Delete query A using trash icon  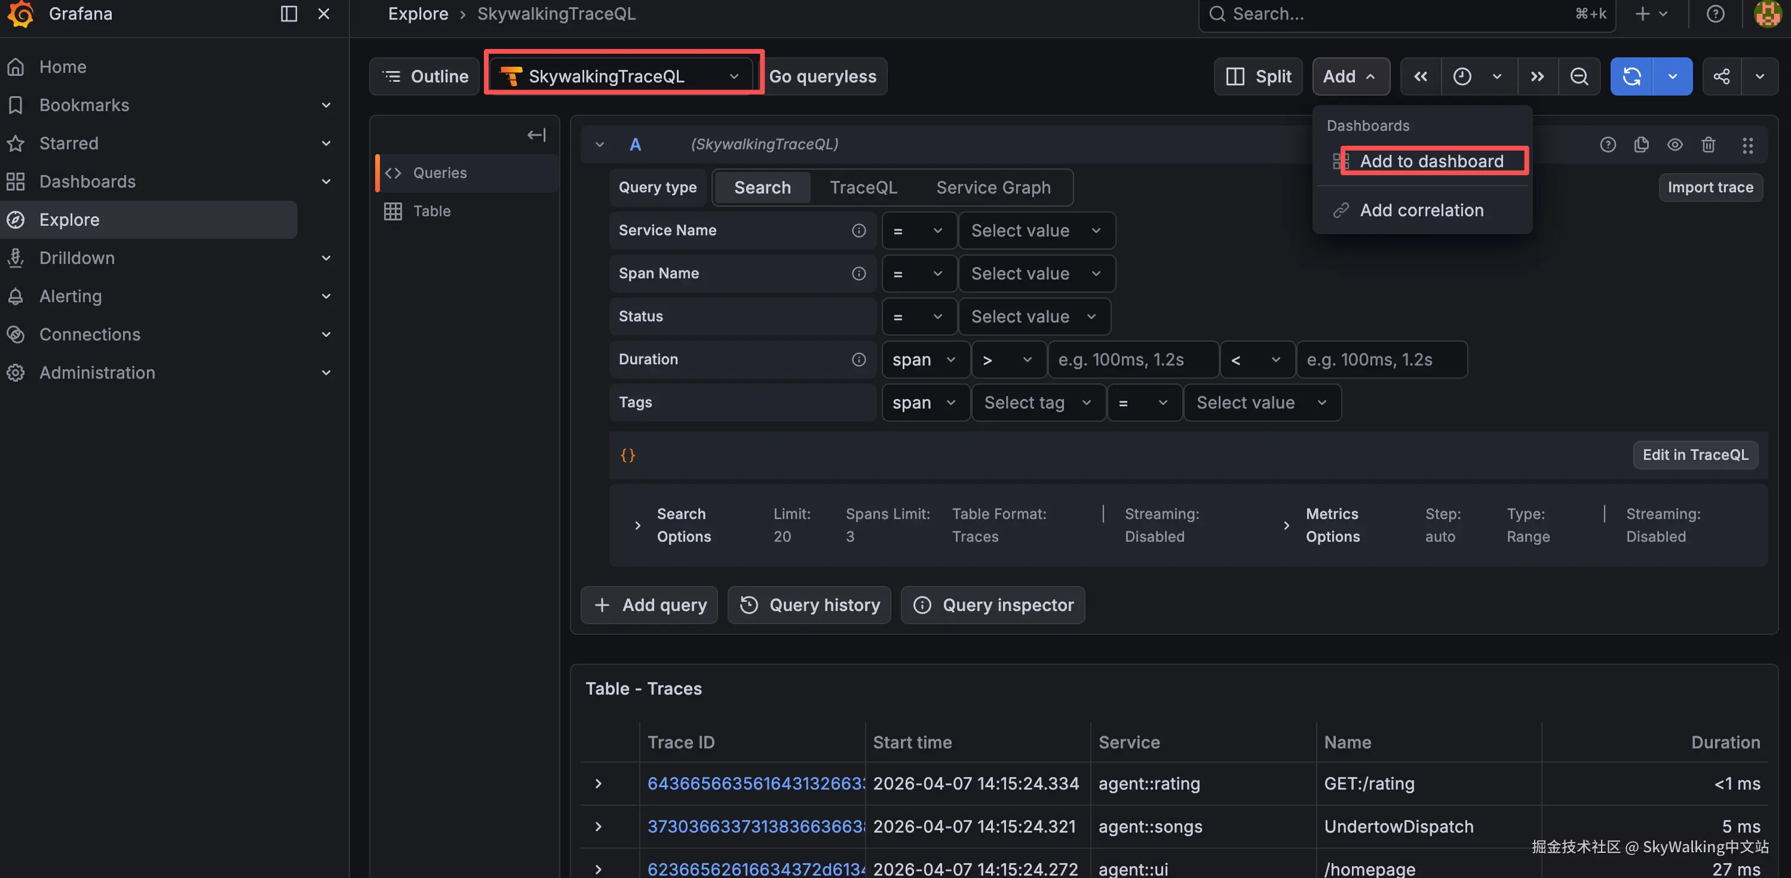(x=1709, y=145)
